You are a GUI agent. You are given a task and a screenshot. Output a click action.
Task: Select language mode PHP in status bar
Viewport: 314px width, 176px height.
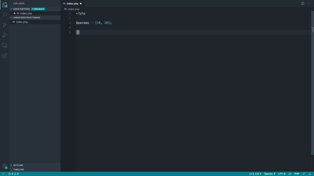[x=297, y=174]
